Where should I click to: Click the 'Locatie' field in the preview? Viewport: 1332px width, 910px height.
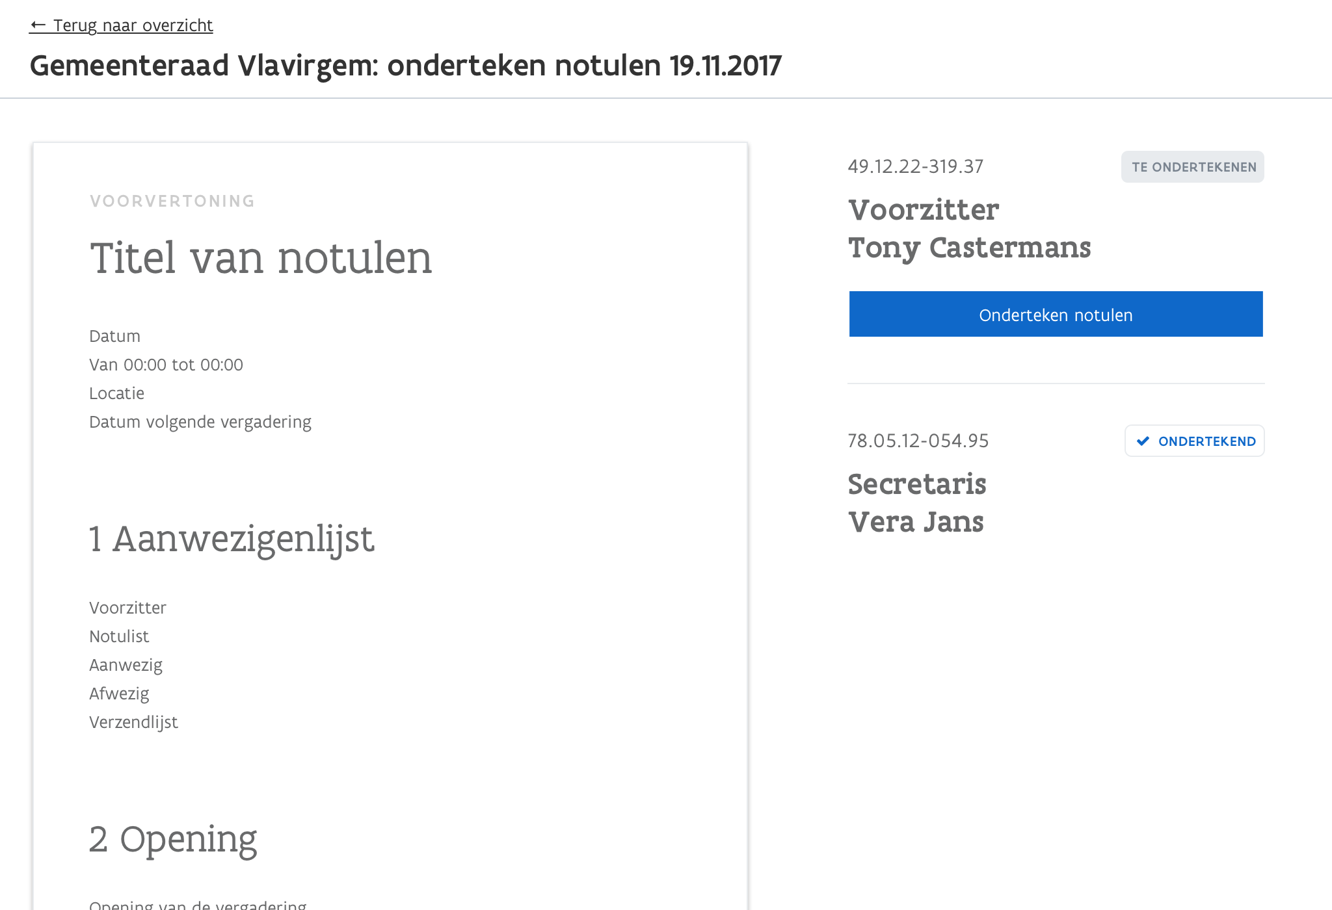pyautogui.click(x=117, y=393)
